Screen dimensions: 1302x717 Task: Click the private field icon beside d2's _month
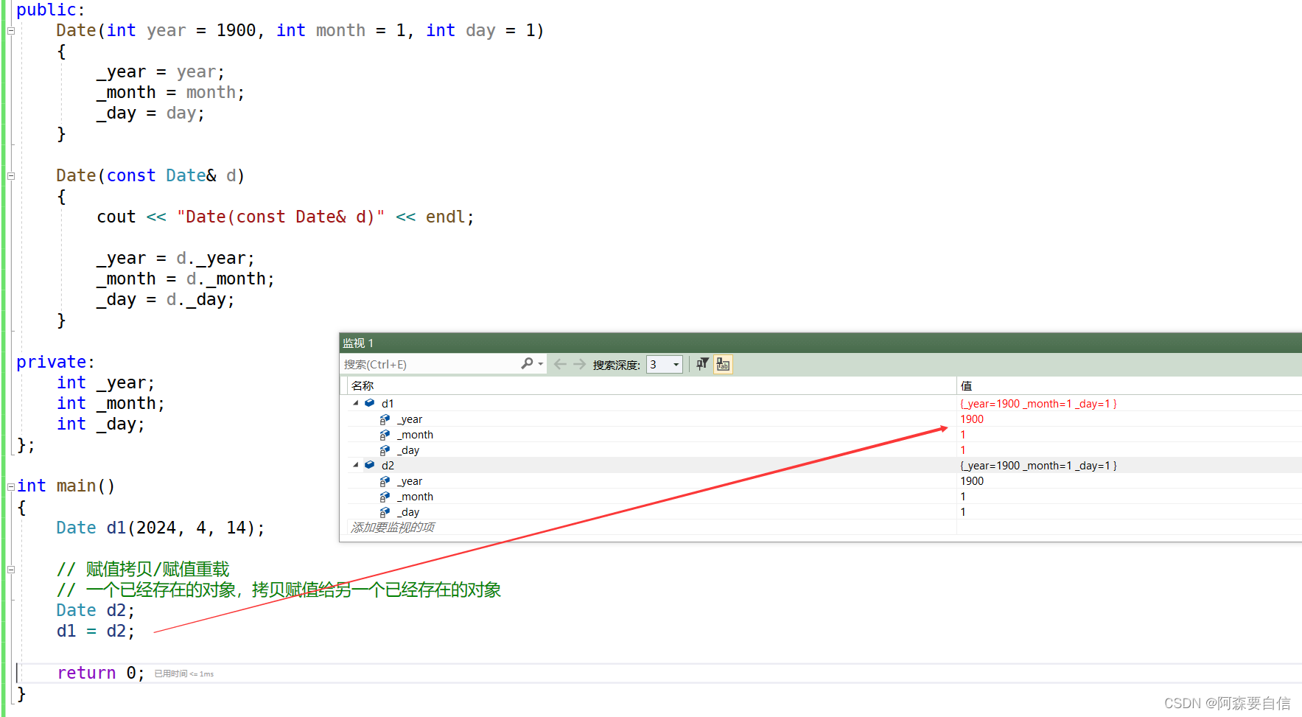point(385,497)
